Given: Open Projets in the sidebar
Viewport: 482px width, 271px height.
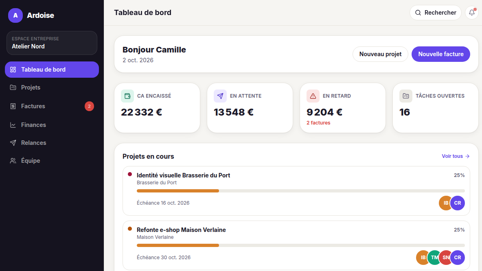Looking at the screenshot, I should click(52, 87).
